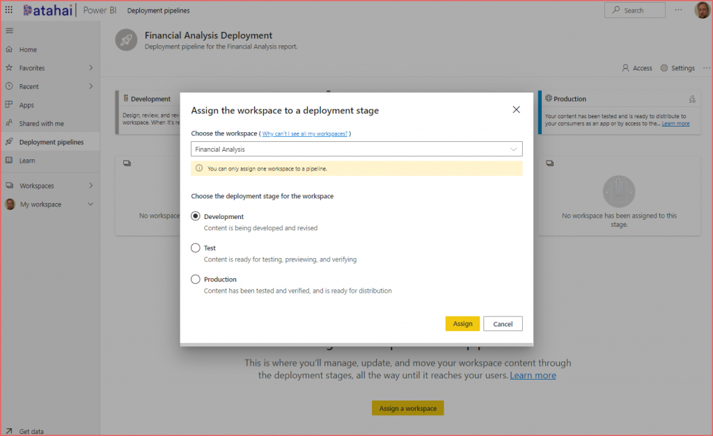The width and height of the screenshot is (713, 436).
Task: Close the assign workspace dialog with X
Action: point(516,109)
